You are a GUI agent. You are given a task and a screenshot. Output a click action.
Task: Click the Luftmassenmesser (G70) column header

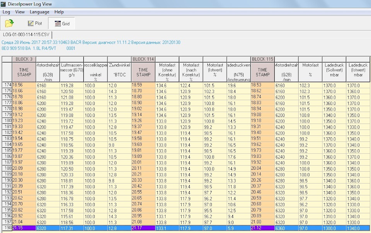tap(71, 72)
